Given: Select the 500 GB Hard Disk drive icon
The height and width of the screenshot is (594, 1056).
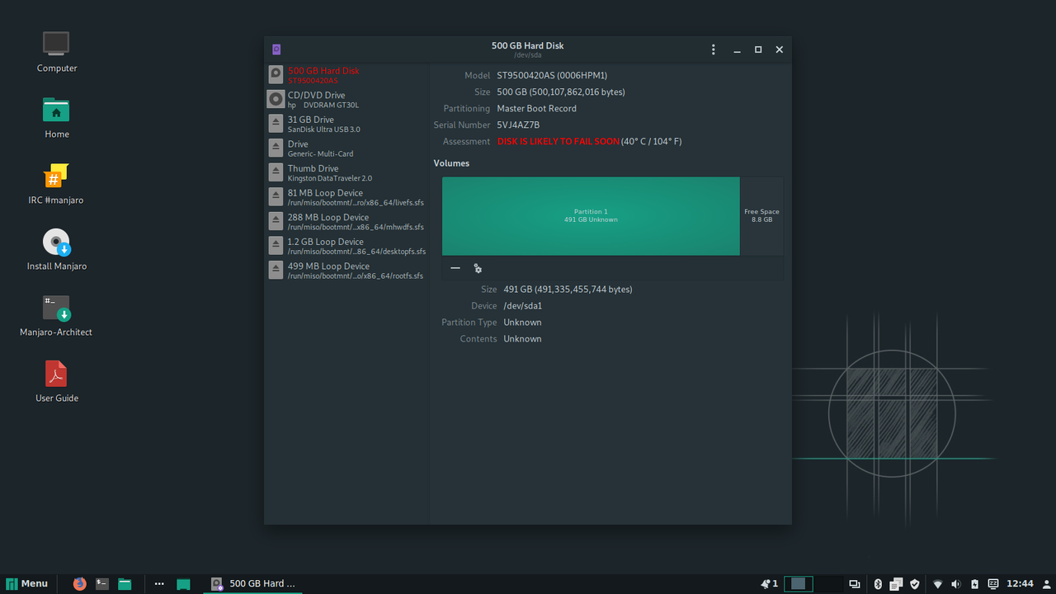Looking at the screenshot, I should [x=276, y=75].
